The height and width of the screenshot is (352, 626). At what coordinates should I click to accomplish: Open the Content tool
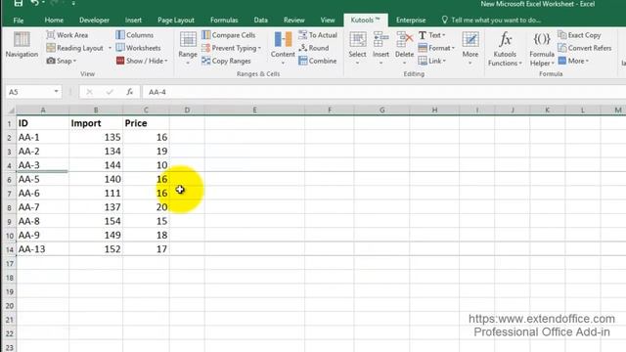pyautogui.click(x=283, y=48)
